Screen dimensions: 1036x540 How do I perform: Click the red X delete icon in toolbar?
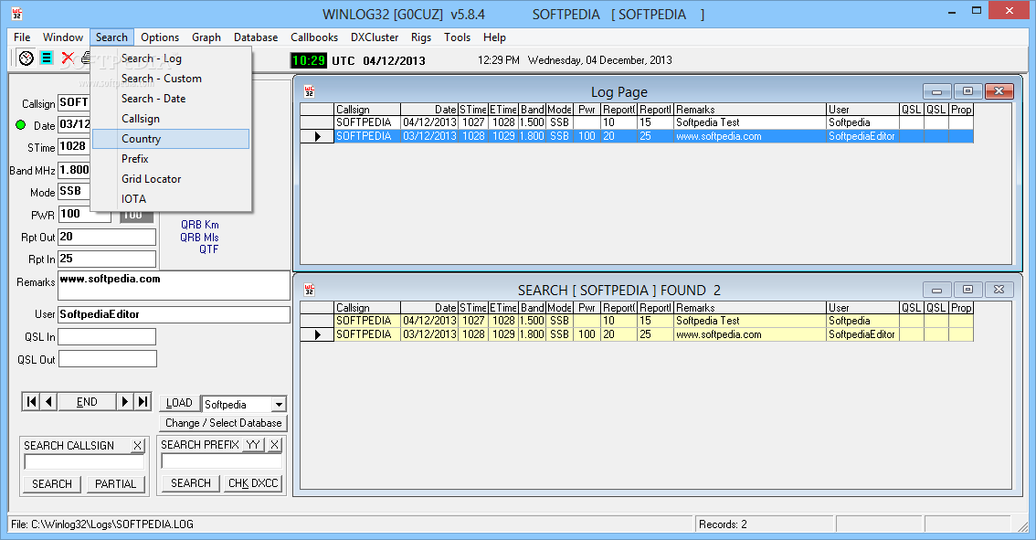[68, 58]
